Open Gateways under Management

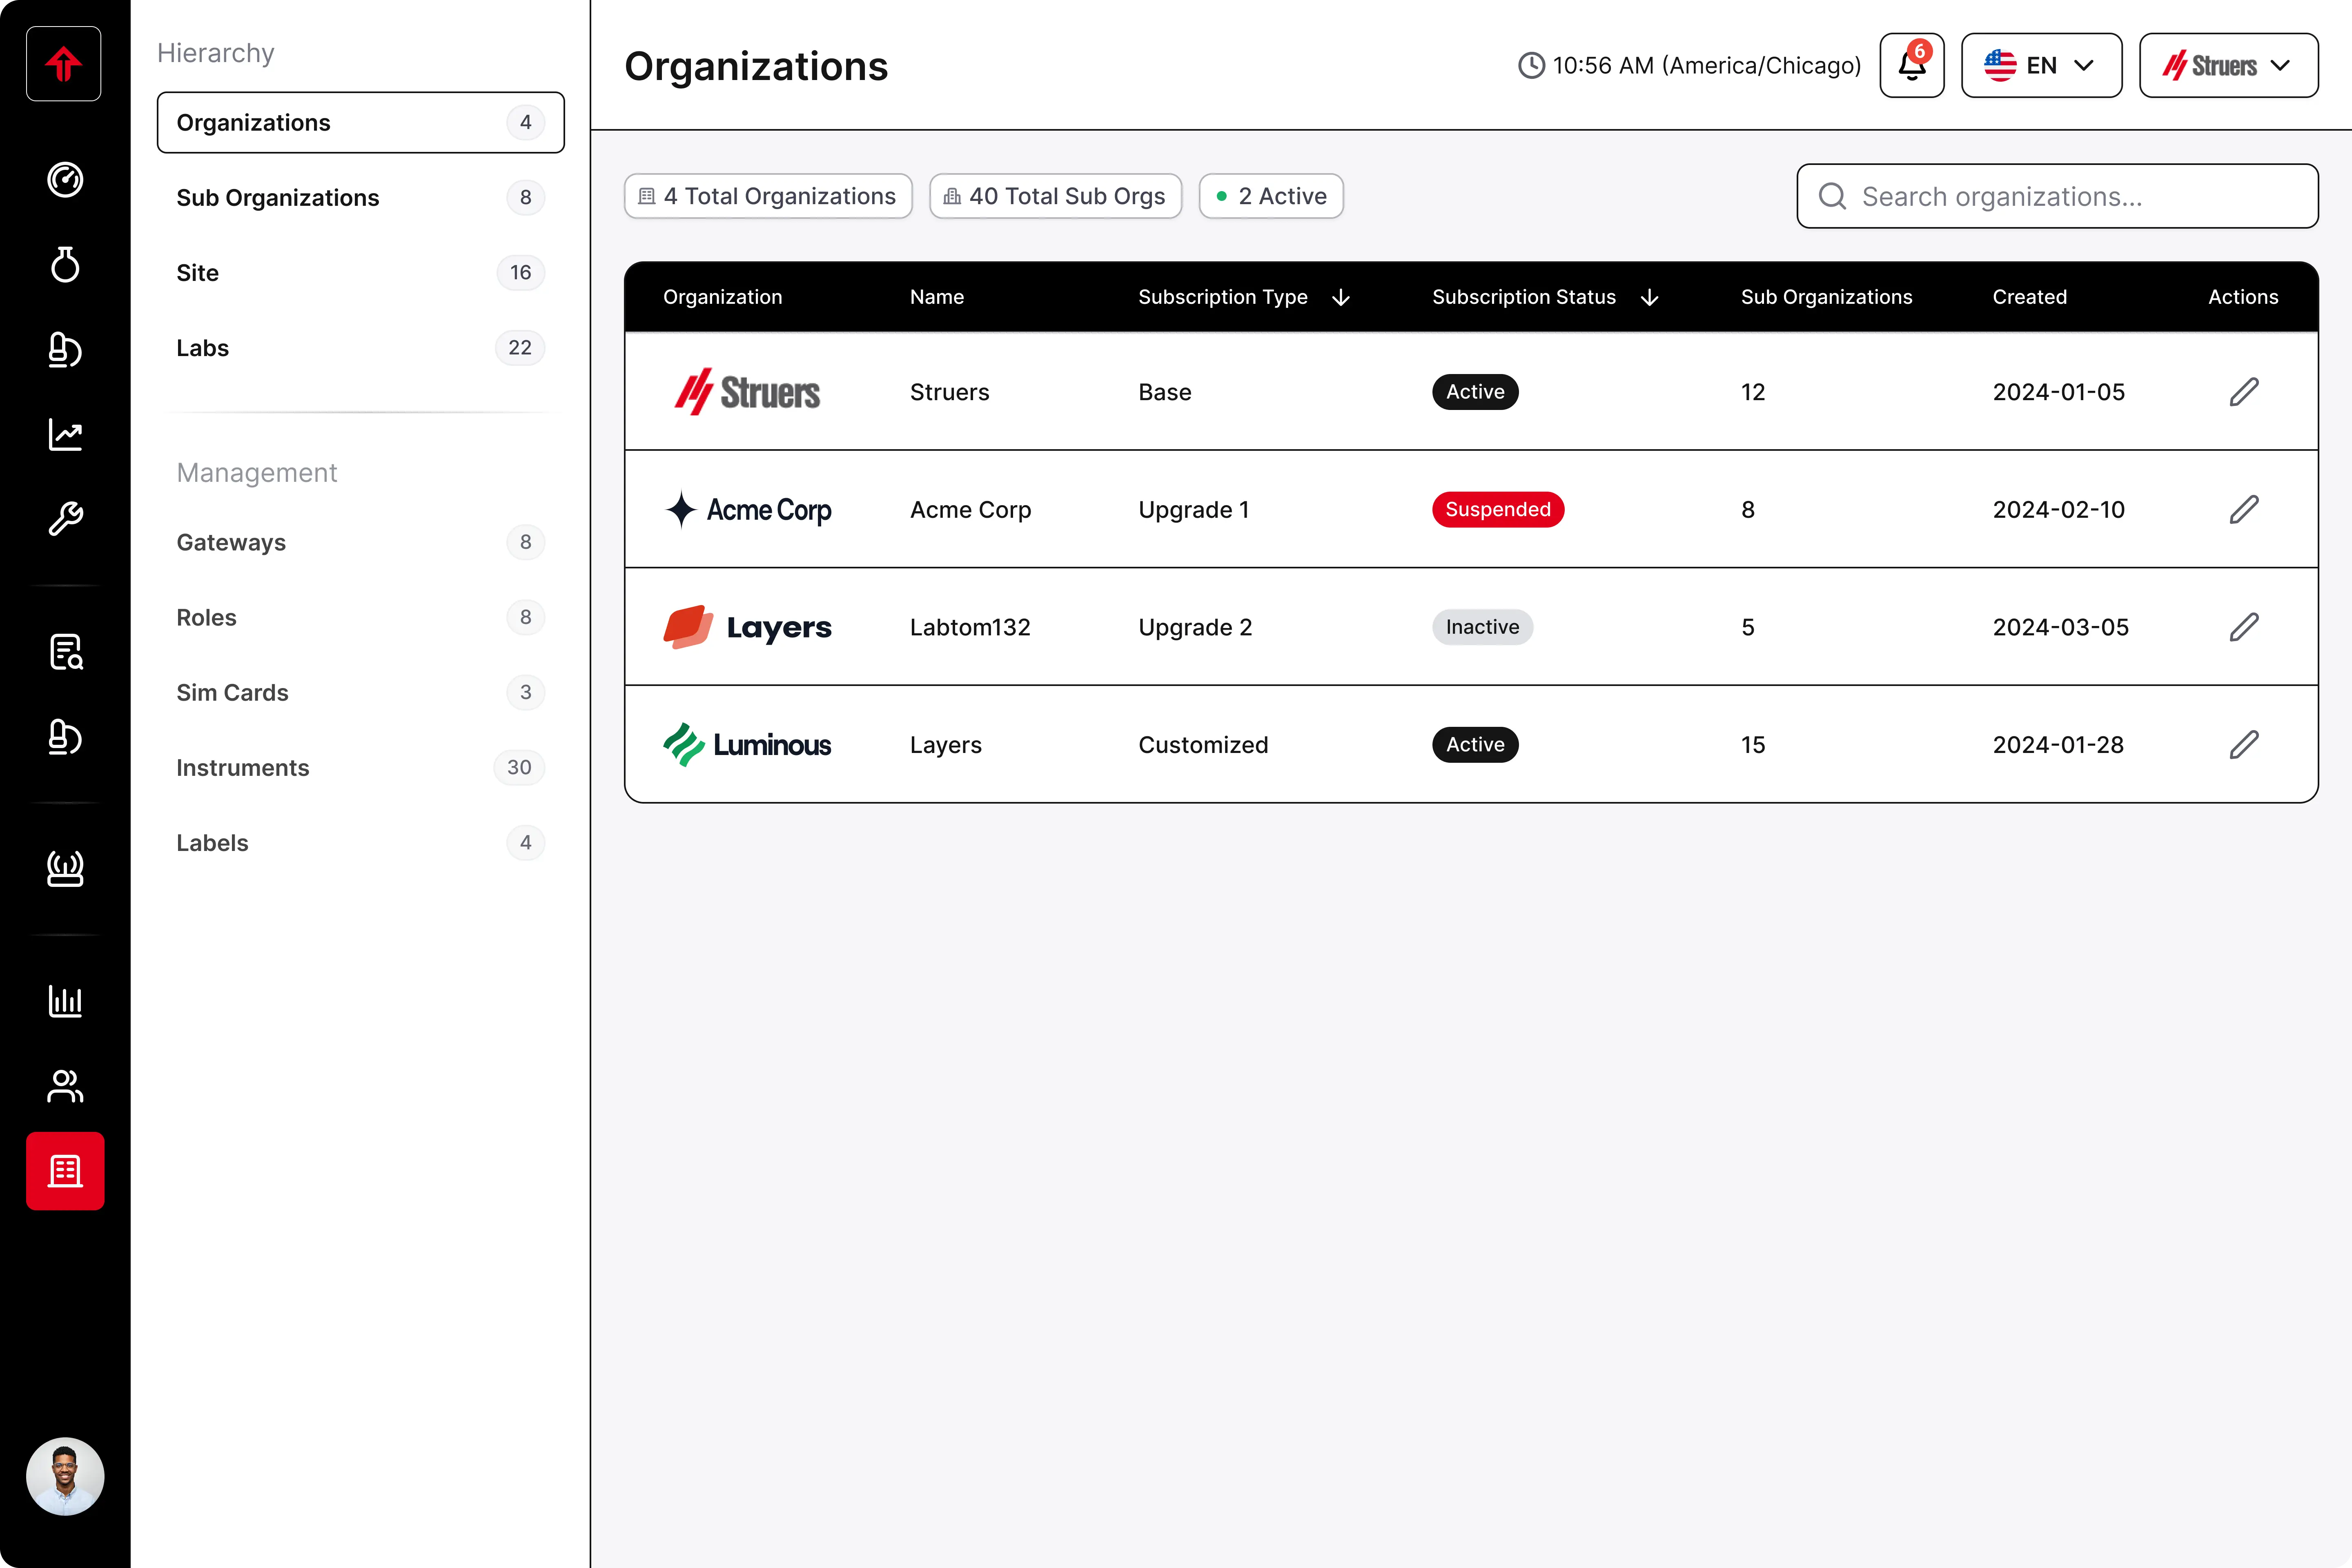(361, 542)
